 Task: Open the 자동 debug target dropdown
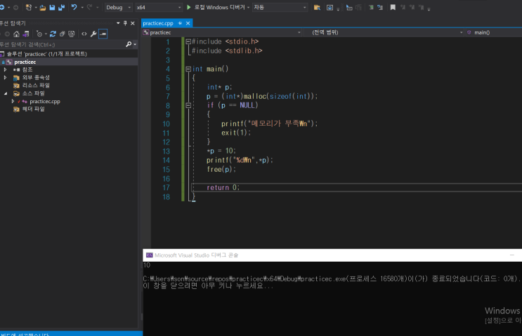pyautogui.click(x=280, y=7)
